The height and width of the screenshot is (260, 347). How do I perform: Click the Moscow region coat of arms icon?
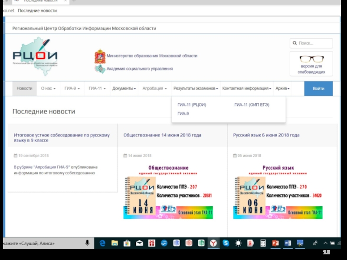[x=100, y=56]
